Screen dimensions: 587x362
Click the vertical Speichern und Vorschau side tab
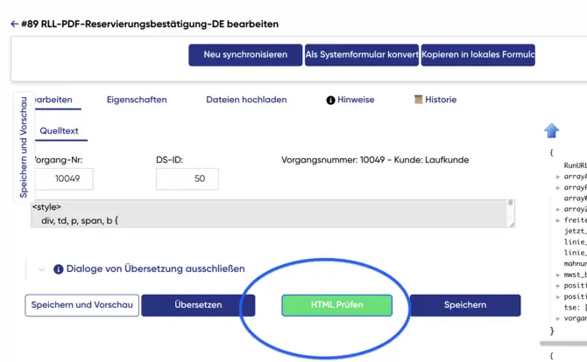coord(23,145)
